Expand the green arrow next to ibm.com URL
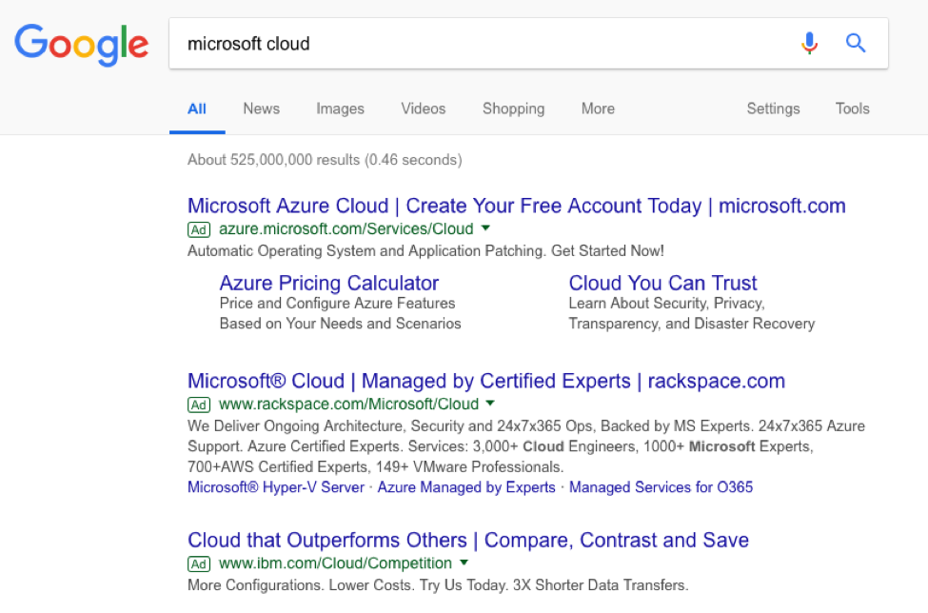This screenshot has width=928, height=613. pyautogui.click(x=464, y=564)
